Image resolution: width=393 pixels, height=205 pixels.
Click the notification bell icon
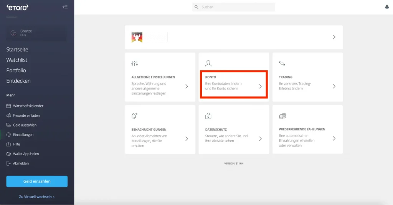386,7
